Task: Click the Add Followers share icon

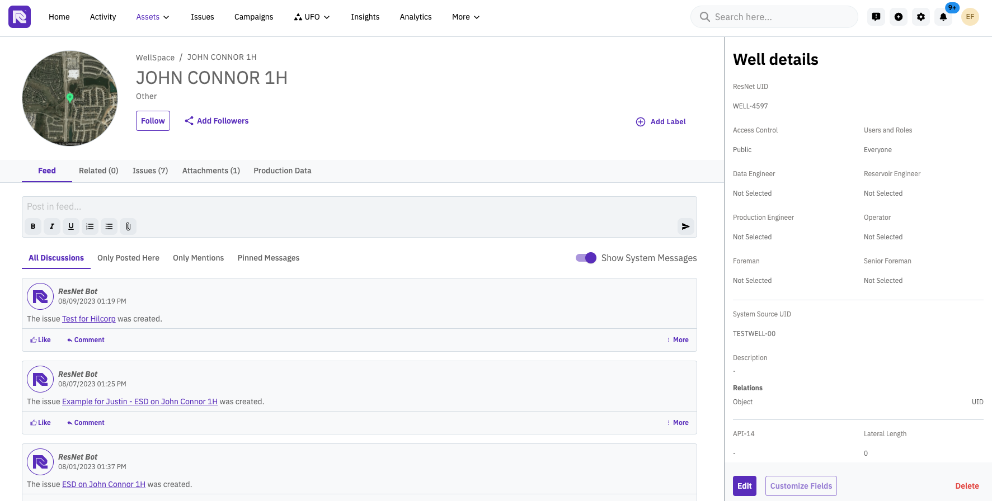Action: (x=189, y=121)
